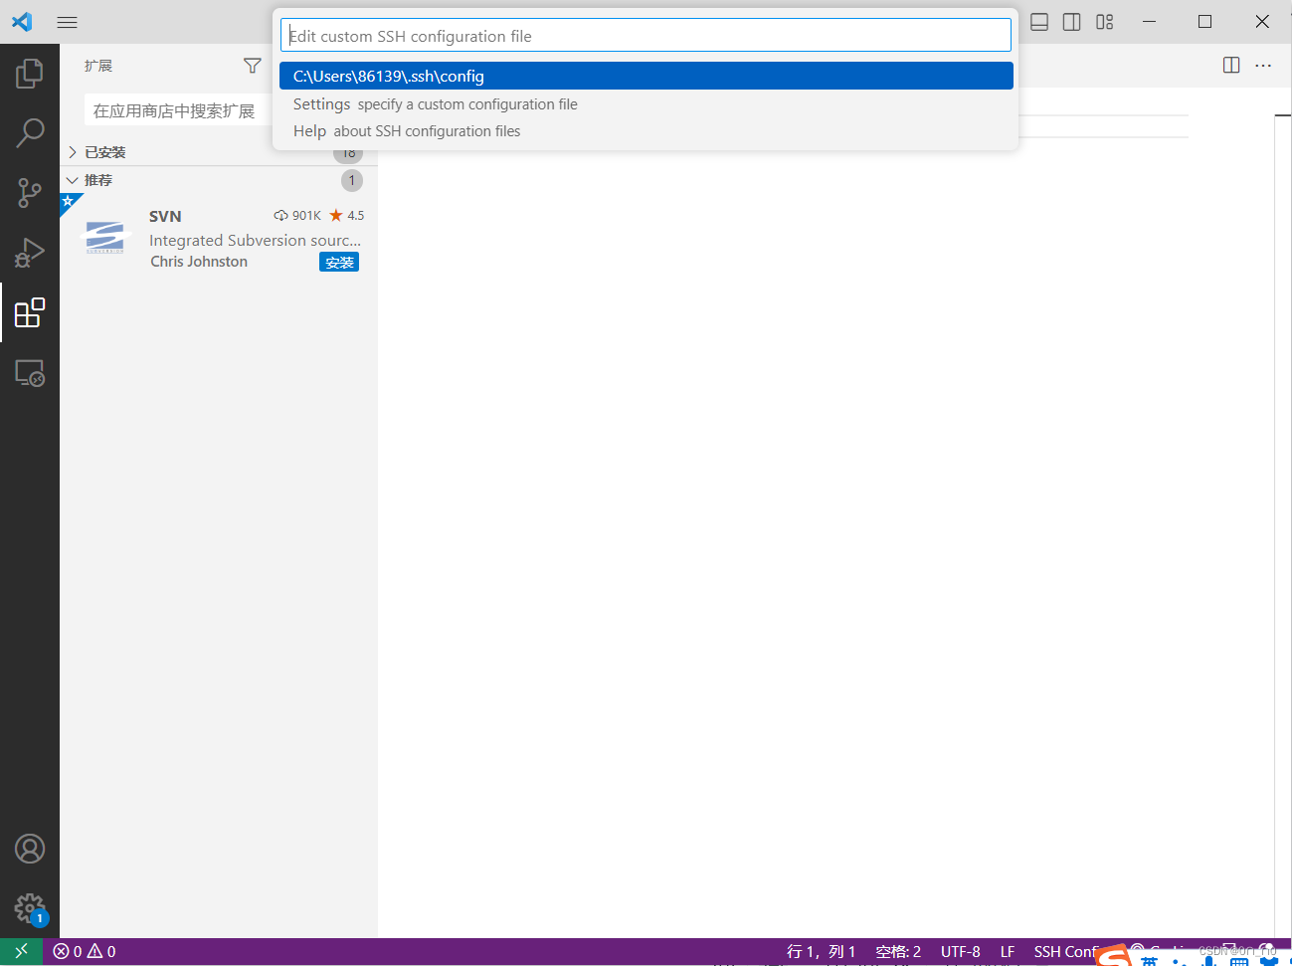Click the VS Code logo icon
Viewport: 1292px width, 966px height.
click(22, 22)
